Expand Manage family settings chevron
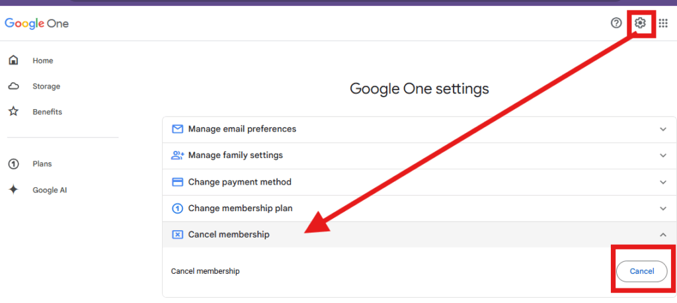This screenshot has width=677, height=303. pos(663,155)
